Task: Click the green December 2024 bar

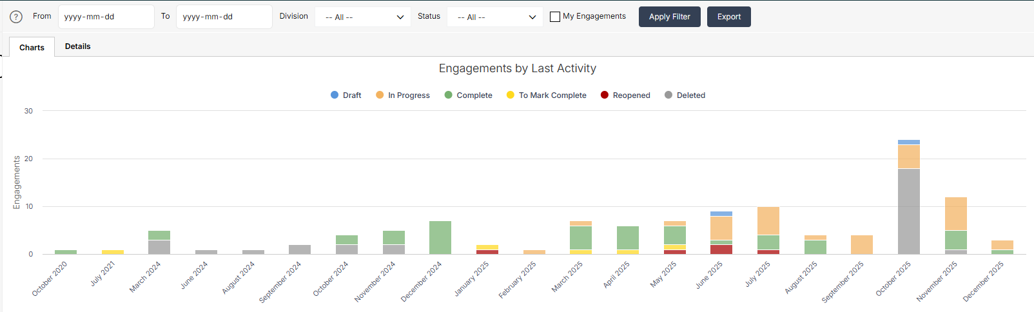Action: click(x=440, y=238)
